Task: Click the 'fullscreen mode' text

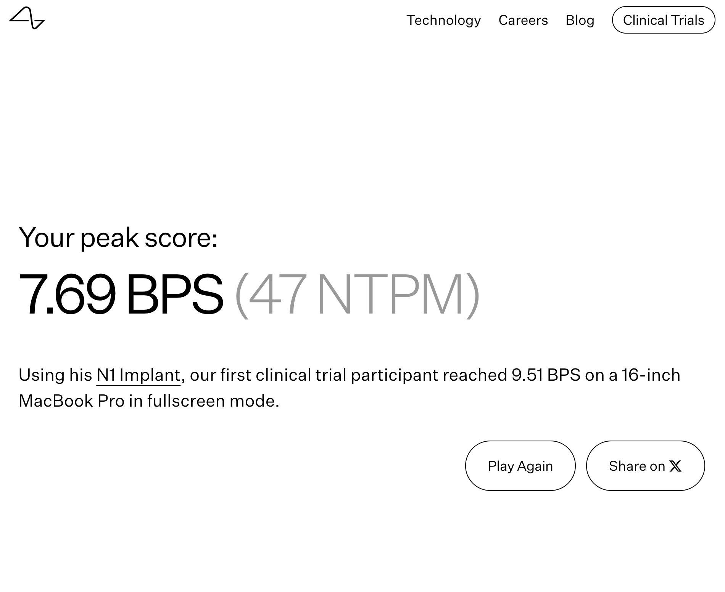Action: [213, 401]
